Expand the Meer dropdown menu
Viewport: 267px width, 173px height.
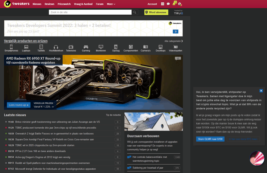pos(111,4)
